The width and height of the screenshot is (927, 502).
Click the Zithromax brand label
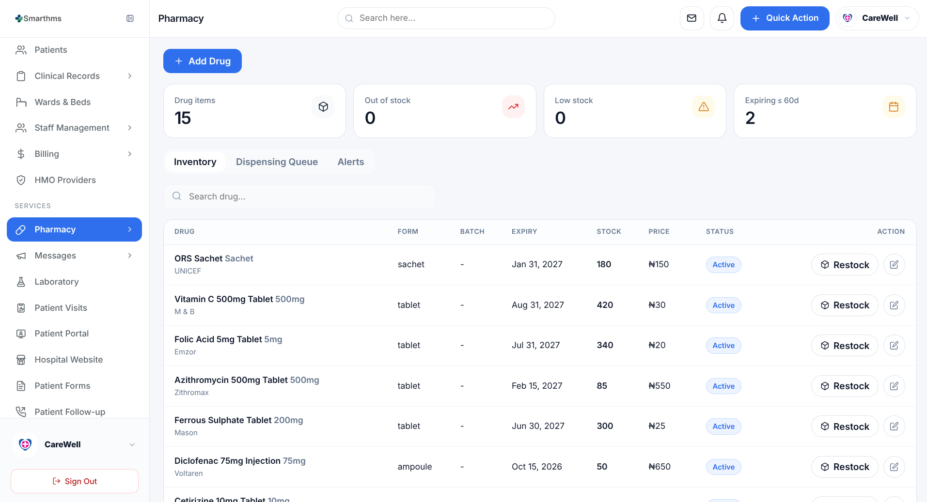[191, 393]
